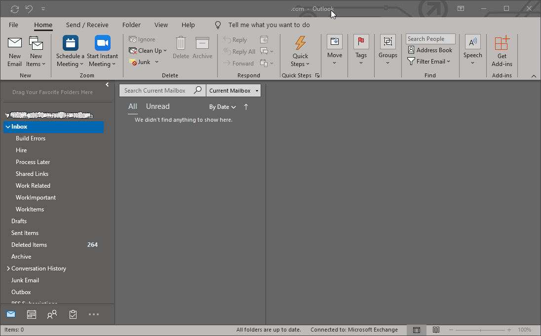This screenshot has width=541, height=336.
Task: Open the Address Book
Action: (430, 50)
